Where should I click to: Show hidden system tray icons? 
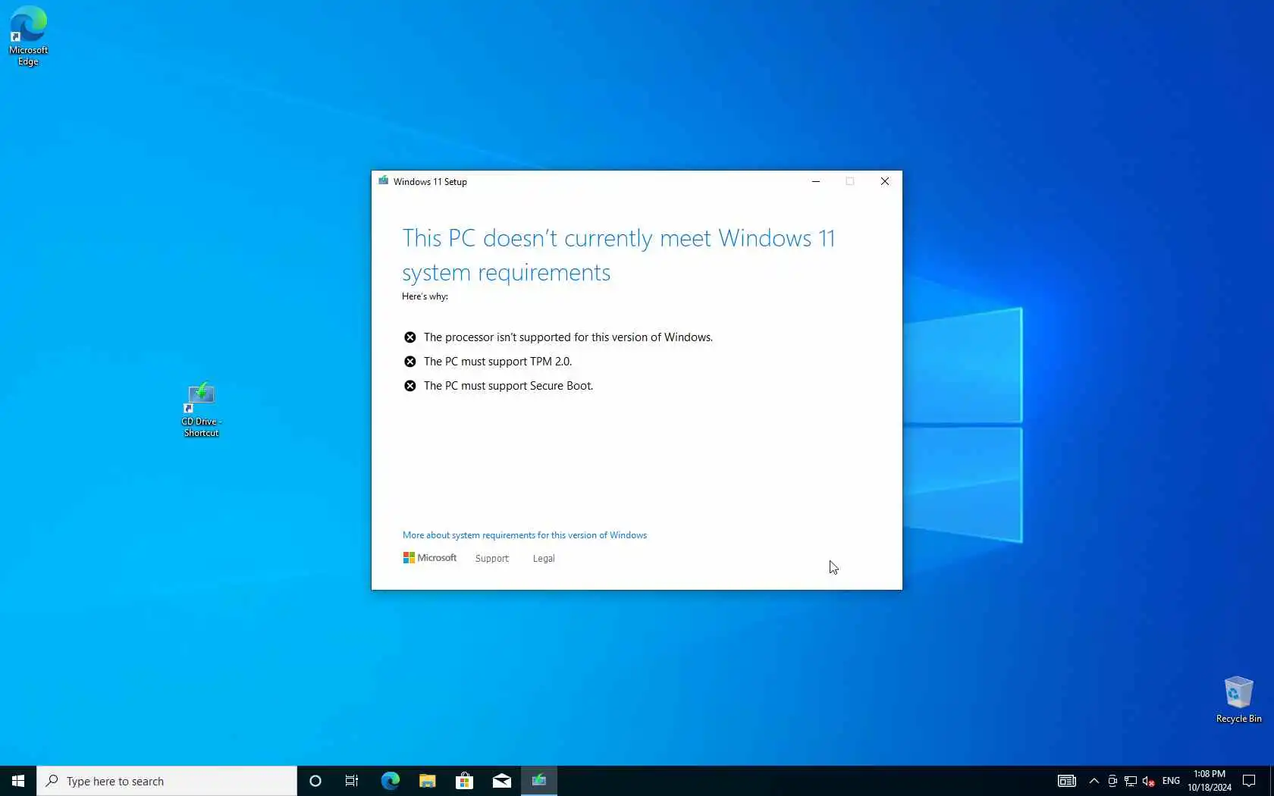coord(1094,781)
